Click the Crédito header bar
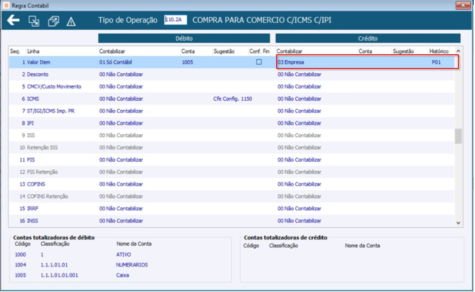This screenshot has width=475, height=292. [x=368, y=38]
